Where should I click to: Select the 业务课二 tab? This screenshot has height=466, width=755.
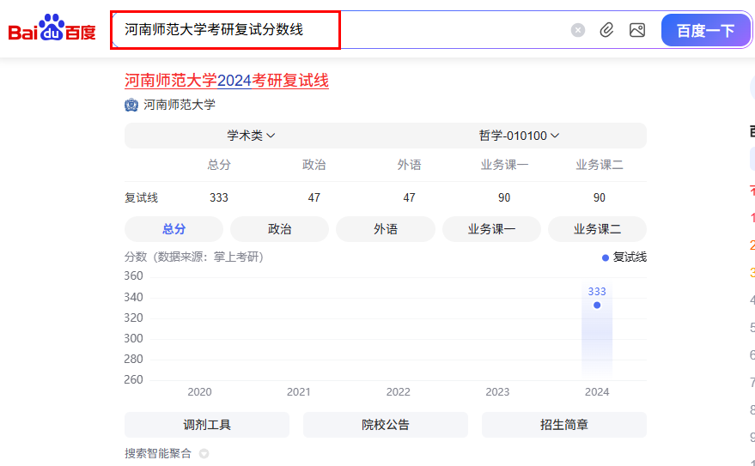coord(597,229)
